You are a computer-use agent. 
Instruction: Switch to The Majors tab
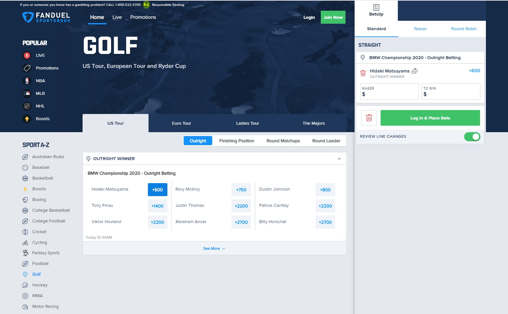tap(314, 123)
